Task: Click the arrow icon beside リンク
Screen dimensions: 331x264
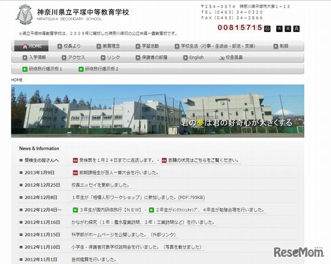Action: (x=103, y=57)
